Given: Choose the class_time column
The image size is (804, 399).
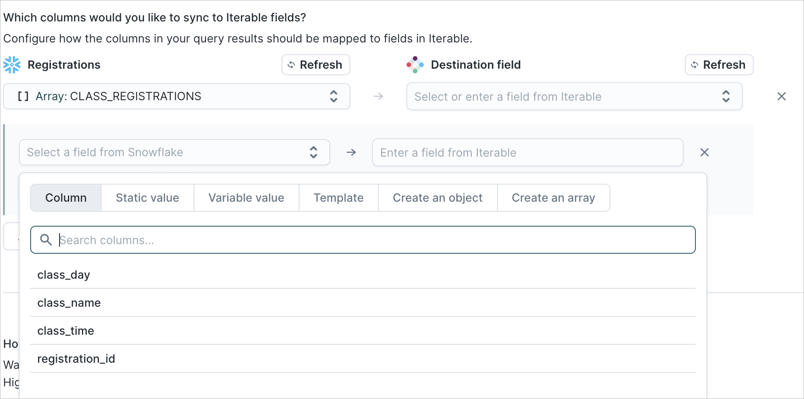Looking at the screenshot, I should (x=363, y=331).
